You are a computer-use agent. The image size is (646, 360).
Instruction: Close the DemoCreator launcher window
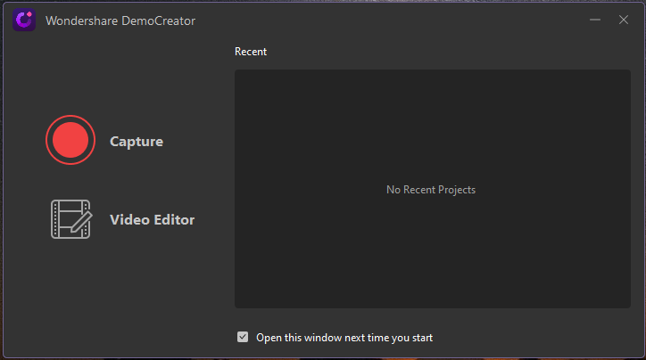[624, 20]
